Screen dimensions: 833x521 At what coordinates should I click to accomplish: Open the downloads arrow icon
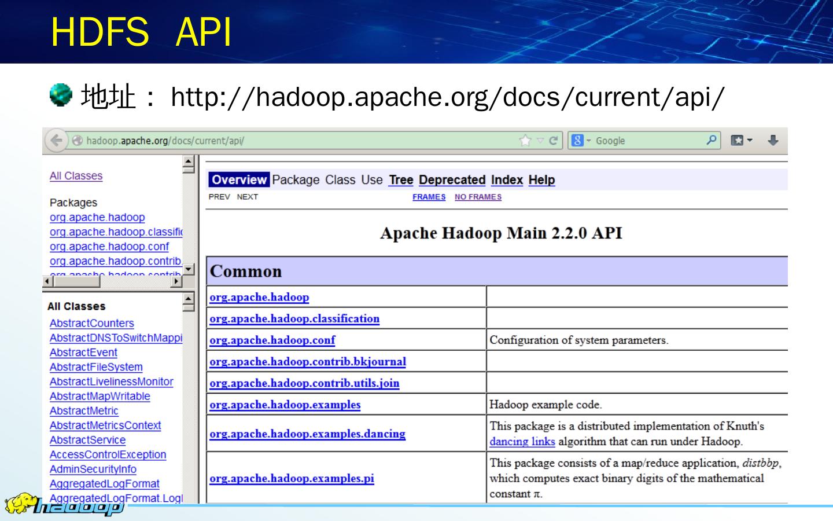773,141
